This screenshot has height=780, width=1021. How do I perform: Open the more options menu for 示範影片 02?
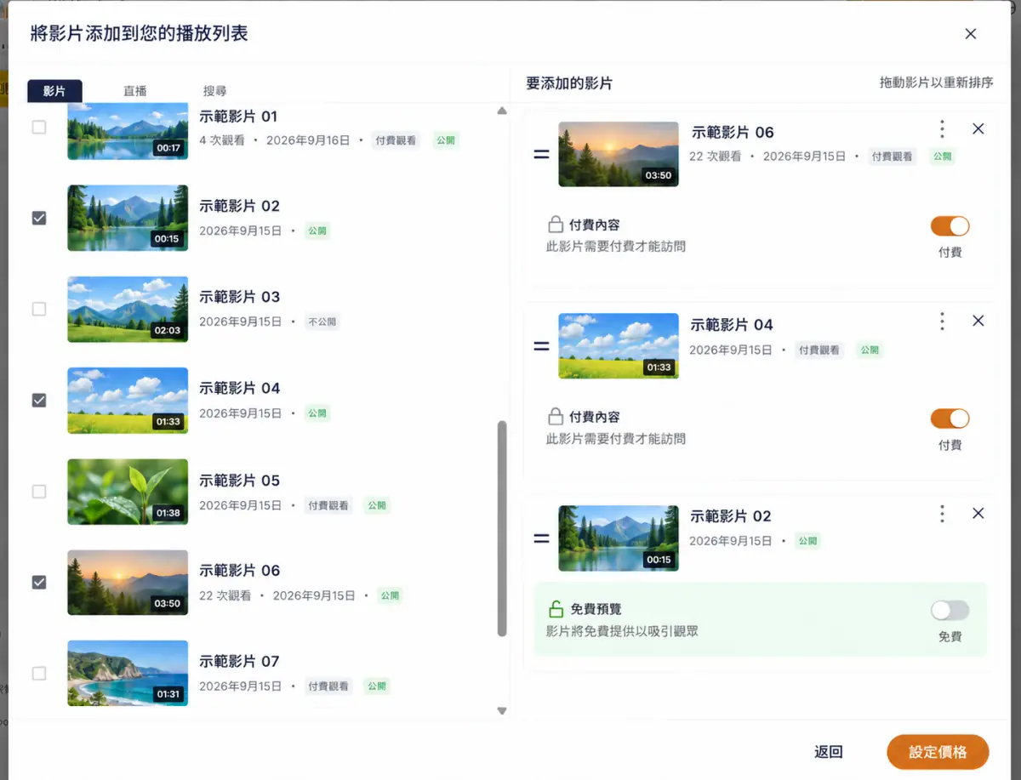click(942, 514)
